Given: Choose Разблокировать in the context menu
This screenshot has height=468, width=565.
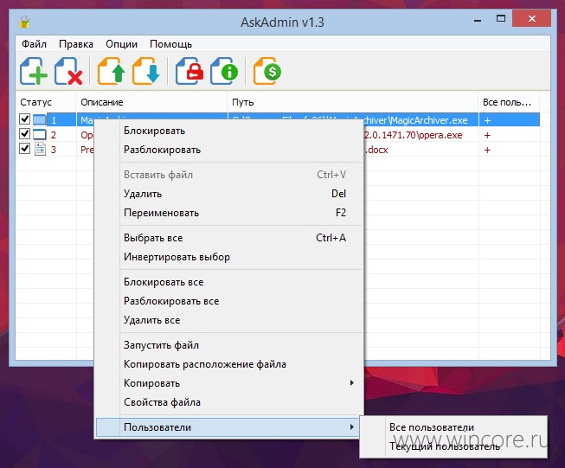Looking at the screenshot, I should coord(229,150).
